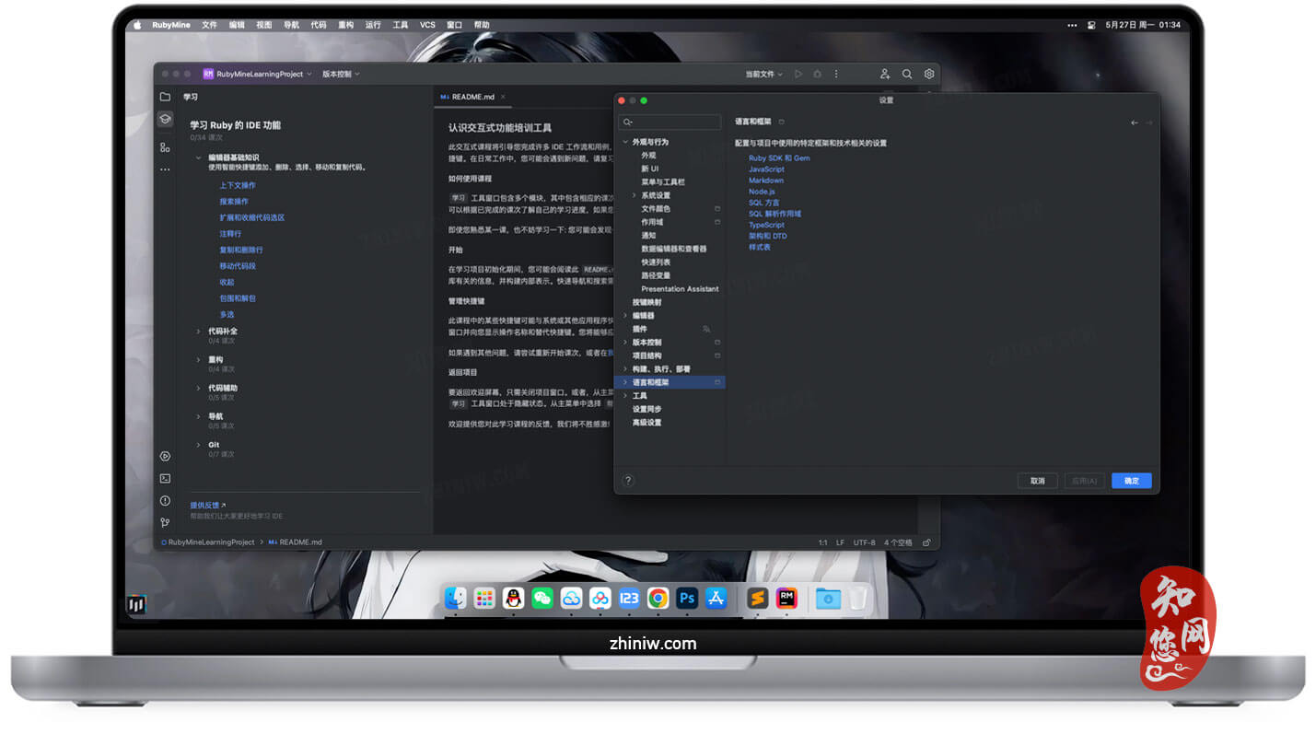The width and height of the screenshot is (1316, 734).
Task: Open Photoshop from the Dock
Action: 687,599
